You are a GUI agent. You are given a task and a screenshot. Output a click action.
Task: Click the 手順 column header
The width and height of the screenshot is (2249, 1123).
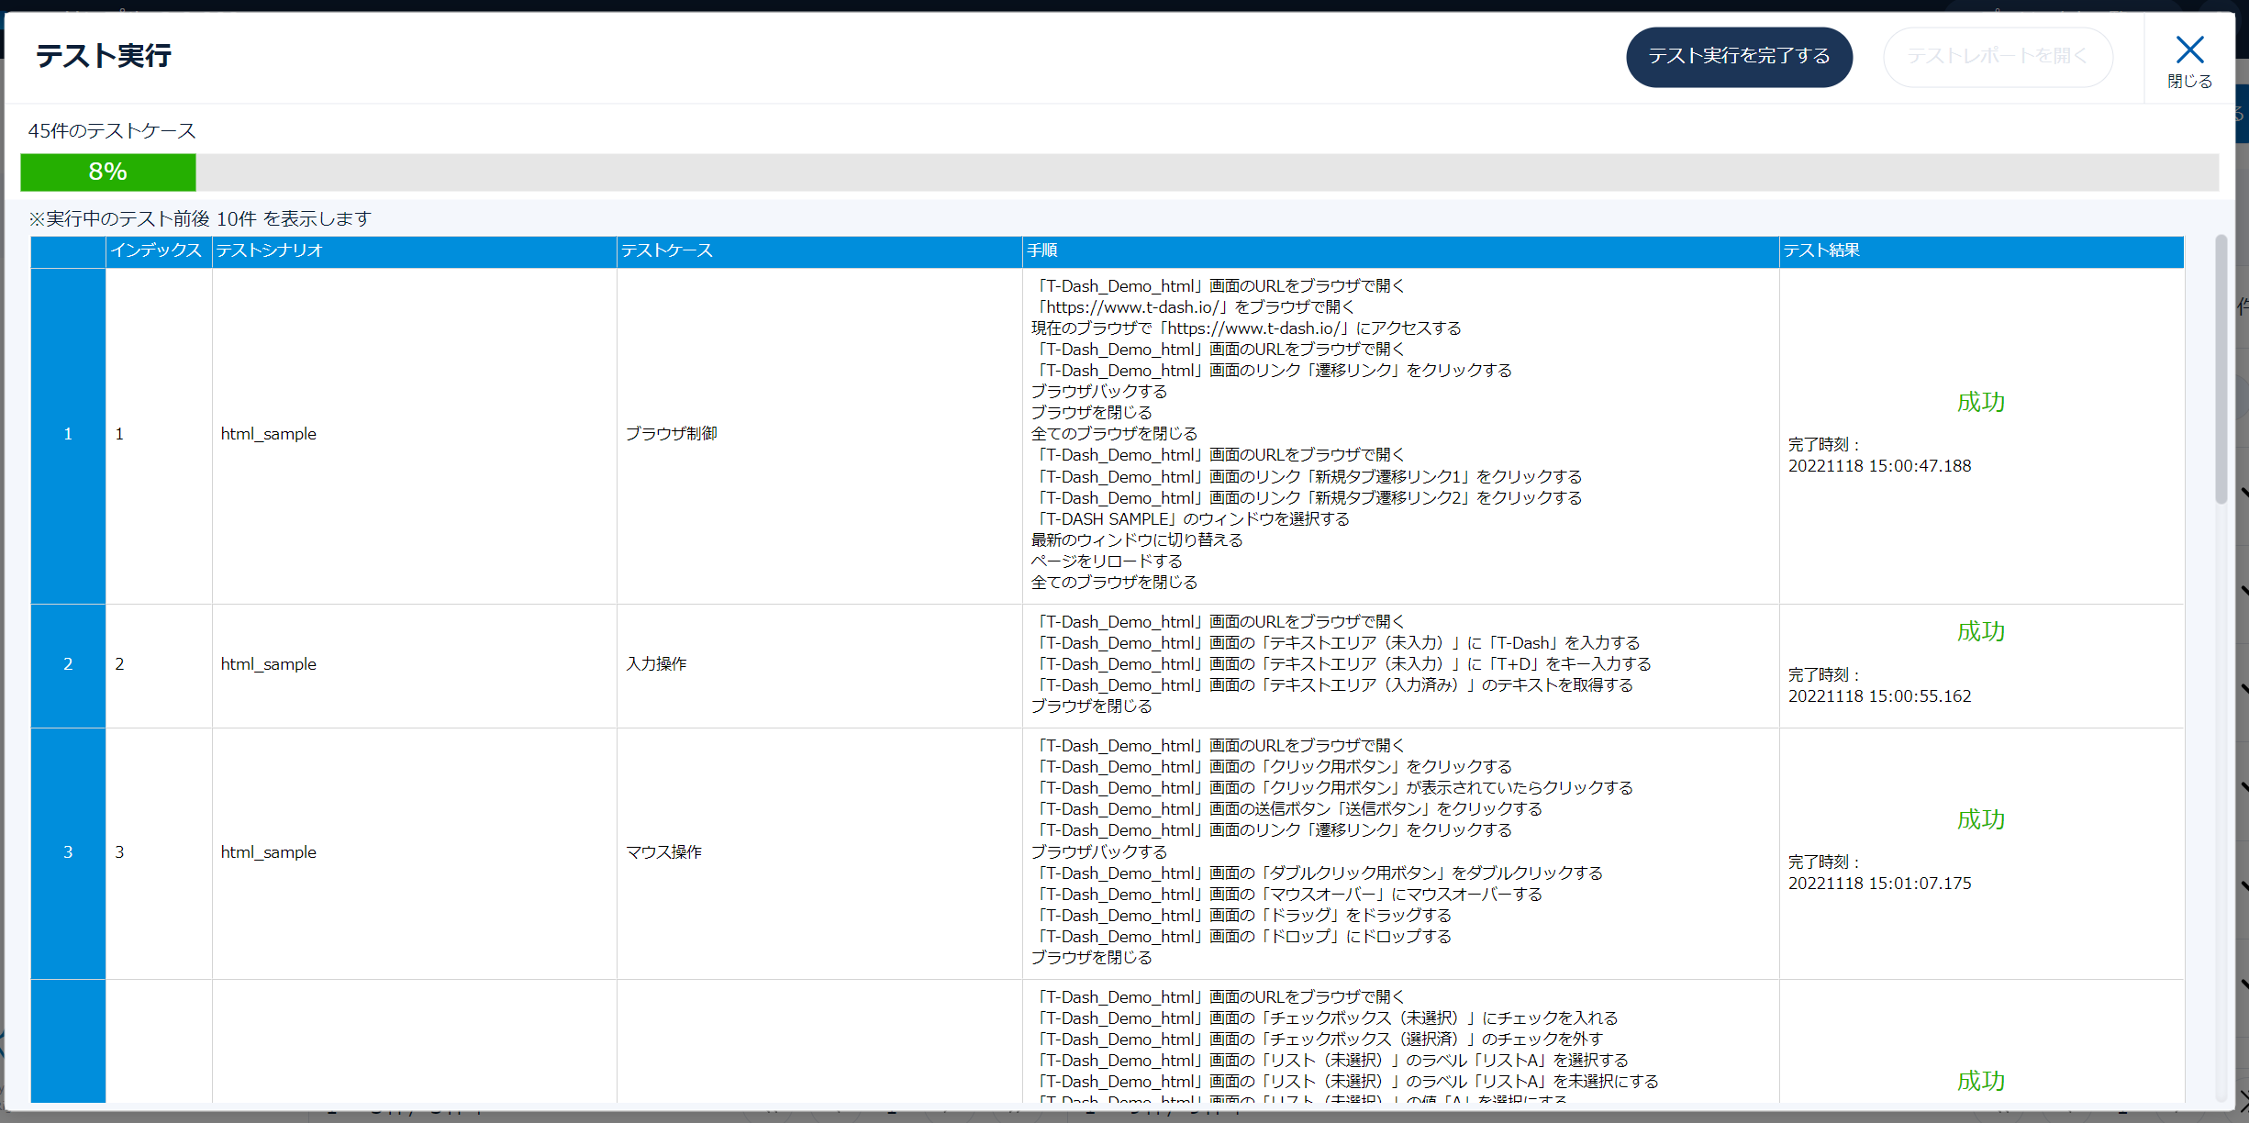1042,250
